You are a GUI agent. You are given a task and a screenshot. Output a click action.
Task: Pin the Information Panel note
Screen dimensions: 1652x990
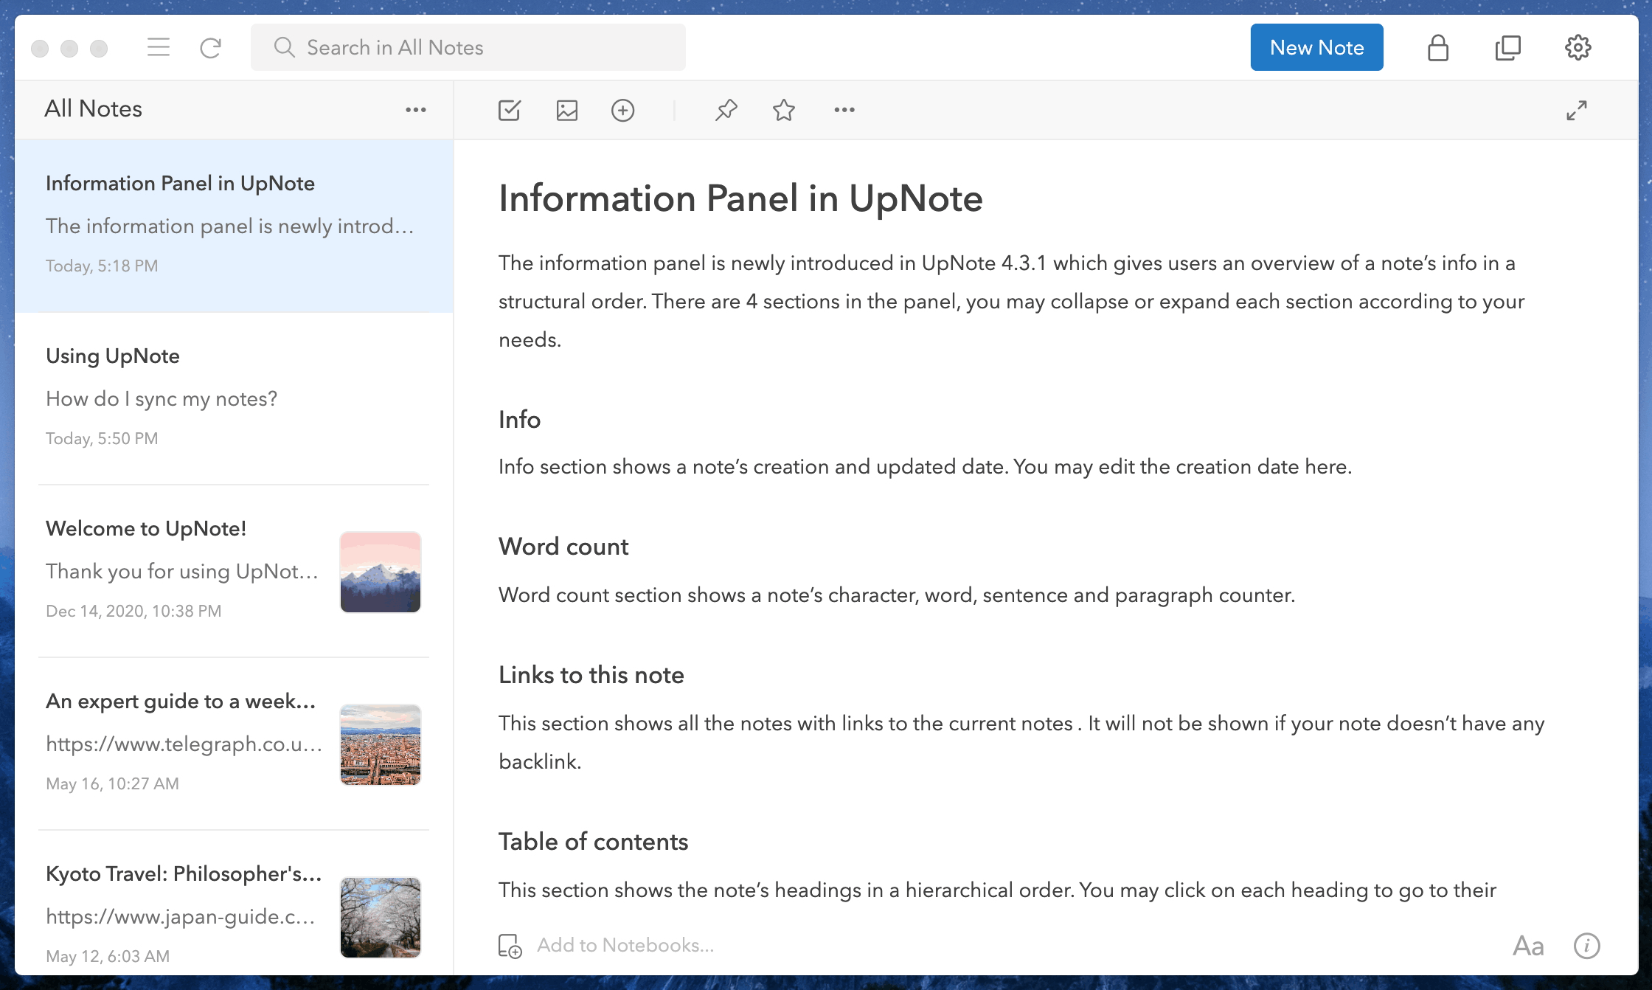click(x=726, y=110)
